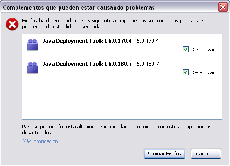230x166 pixels.
Task: Click the 'Para su protección' recommendation text
Action: 117,129
